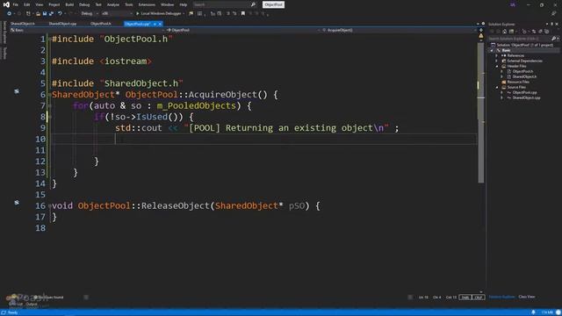Select ObjectPool.cpp in Solution Explorer
562x316 pixels.
[524, 92]
